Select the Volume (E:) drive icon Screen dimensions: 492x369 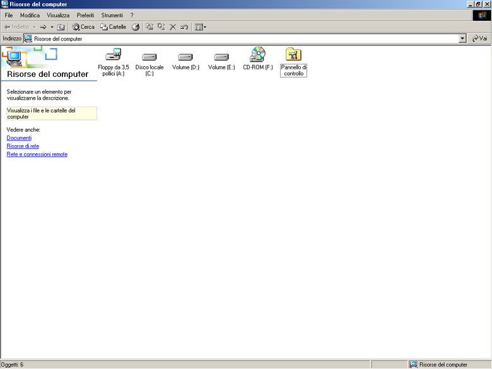click(221, 57)
